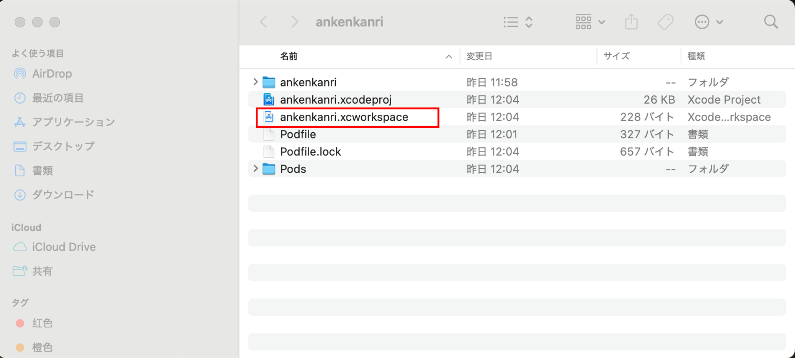Viewport: 795px width, 358px height.
Task: Click the 228 バイト size cell
Action: pos(647,117)
